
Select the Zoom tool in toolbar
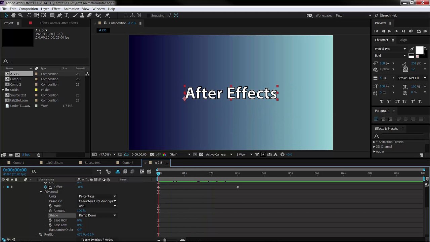[x=20, y=15]
